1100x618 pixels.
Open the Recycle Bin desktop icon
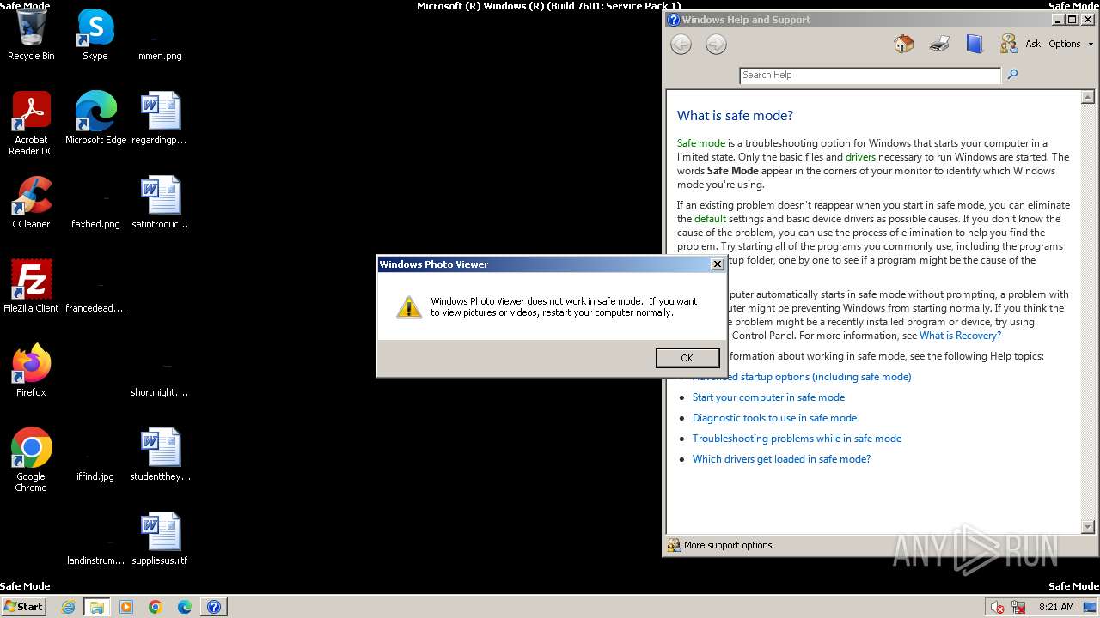[x=31, y=35]
